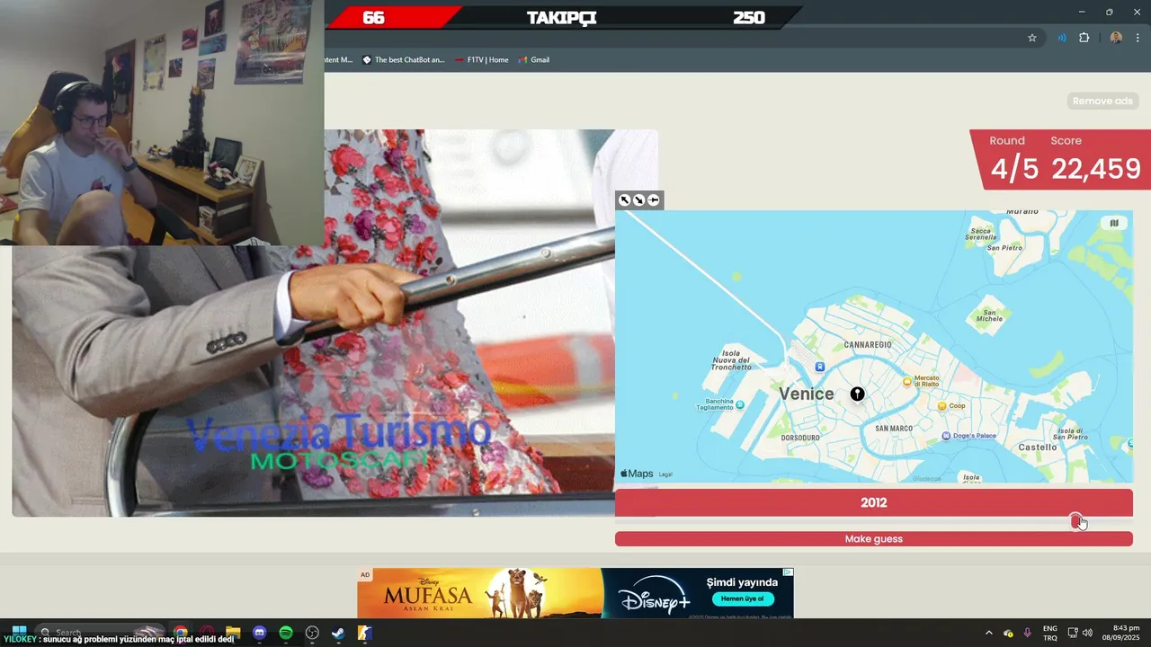
Task: Open the Legal link on map
Action: coord(665,474)
